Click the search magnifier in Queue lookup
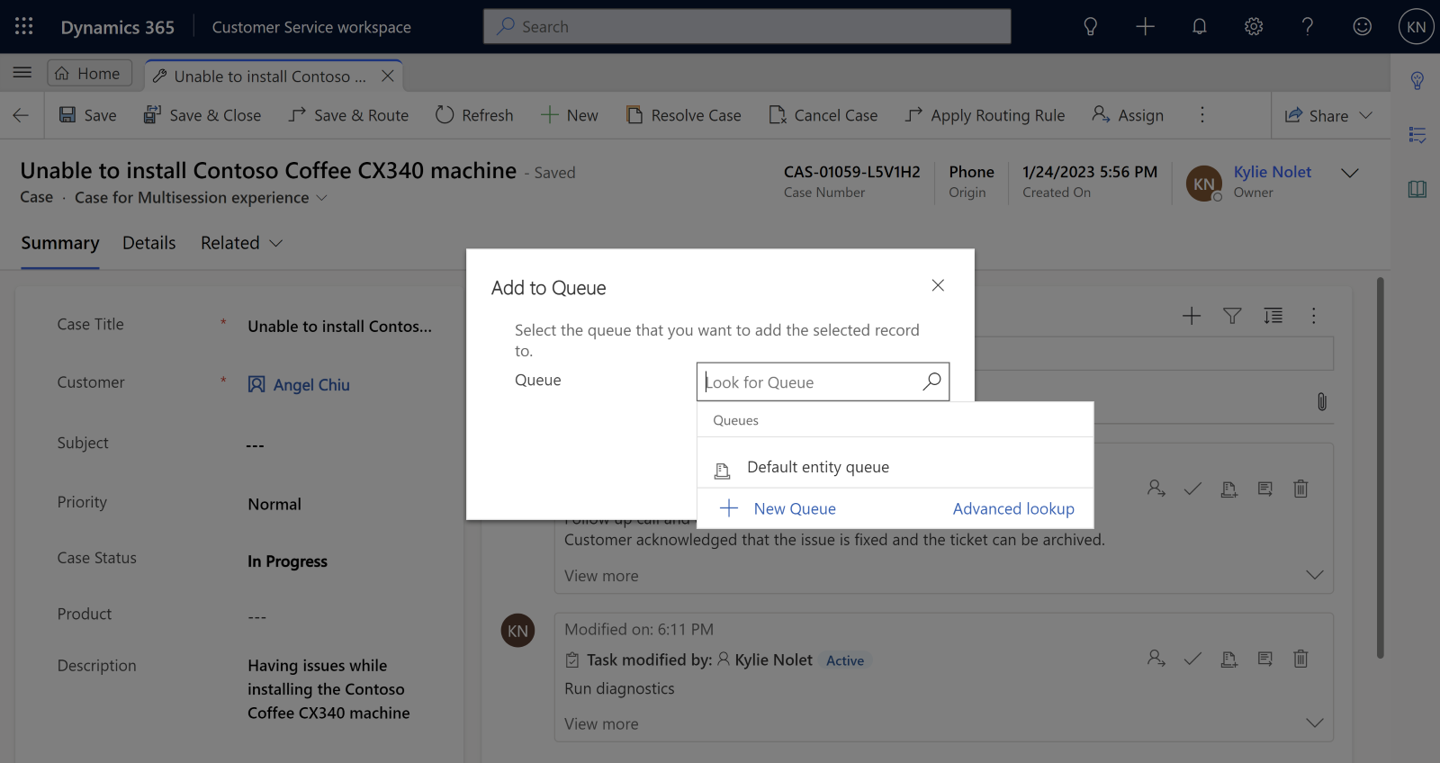The image size is (1440, 763). coord(931,381)
